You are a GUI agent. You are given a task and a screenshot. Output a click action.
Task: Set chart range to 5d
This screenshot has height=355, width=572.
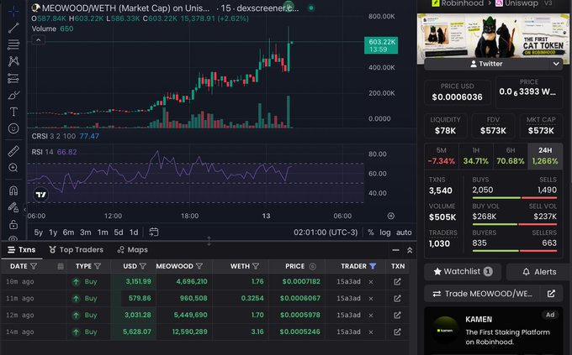pyautogui.click(x=119, y=232)
